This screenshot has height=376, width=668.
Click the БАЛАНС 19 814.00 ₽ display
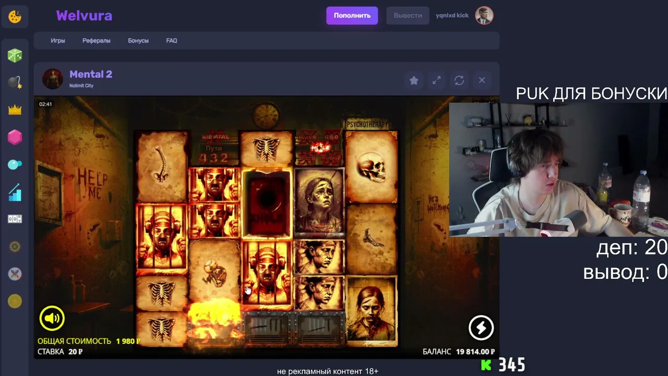click(x=459, y=352)
